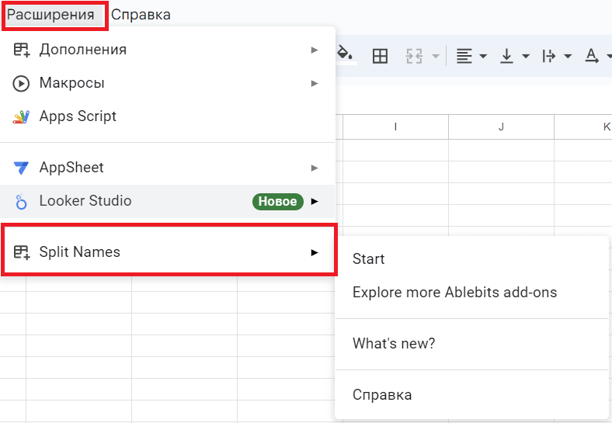This screenshot has height=423, width=612.
Task: Click Explore more Ablebits add-ons
Action: tap(454, 293)
